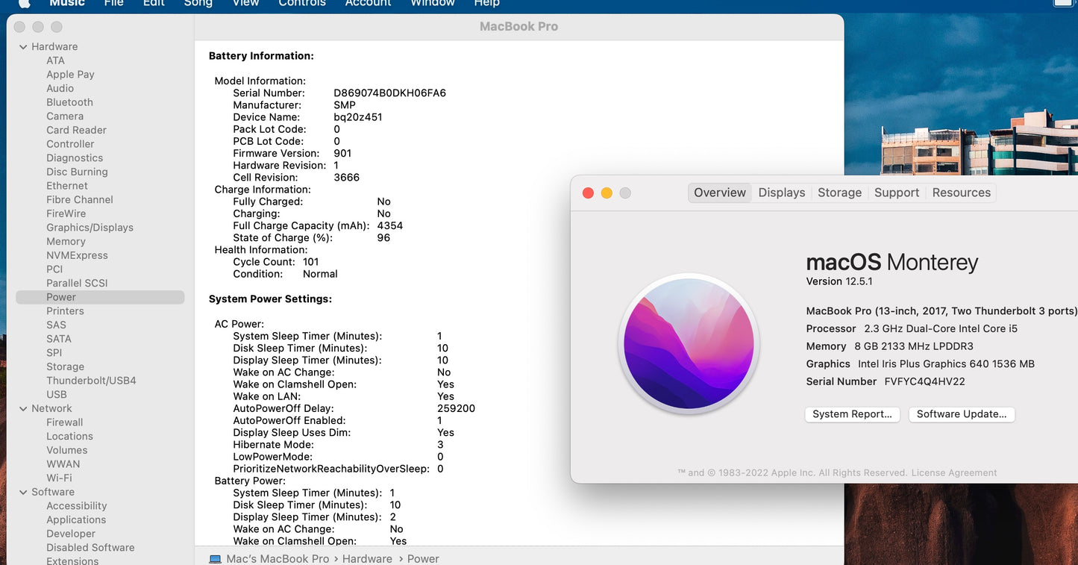Click the Software Update button

coord(961,414)
